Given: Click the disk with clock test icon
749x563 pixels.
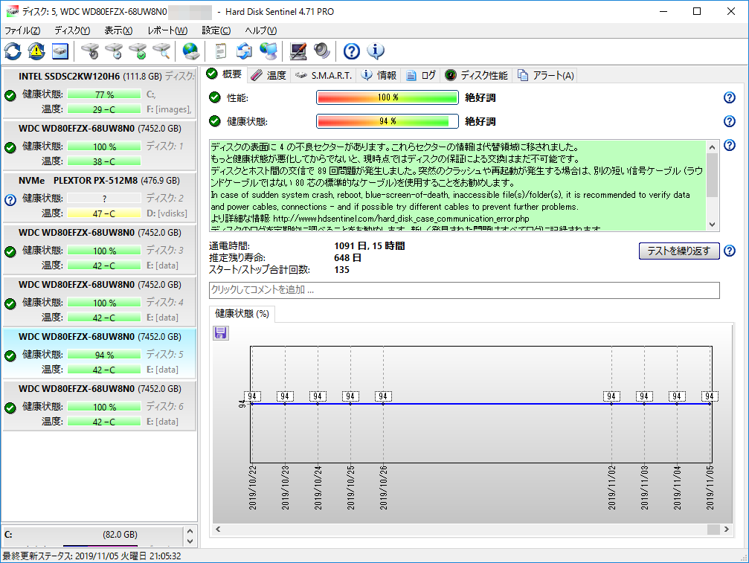Looking at the screenshot, I should [114, 51].
